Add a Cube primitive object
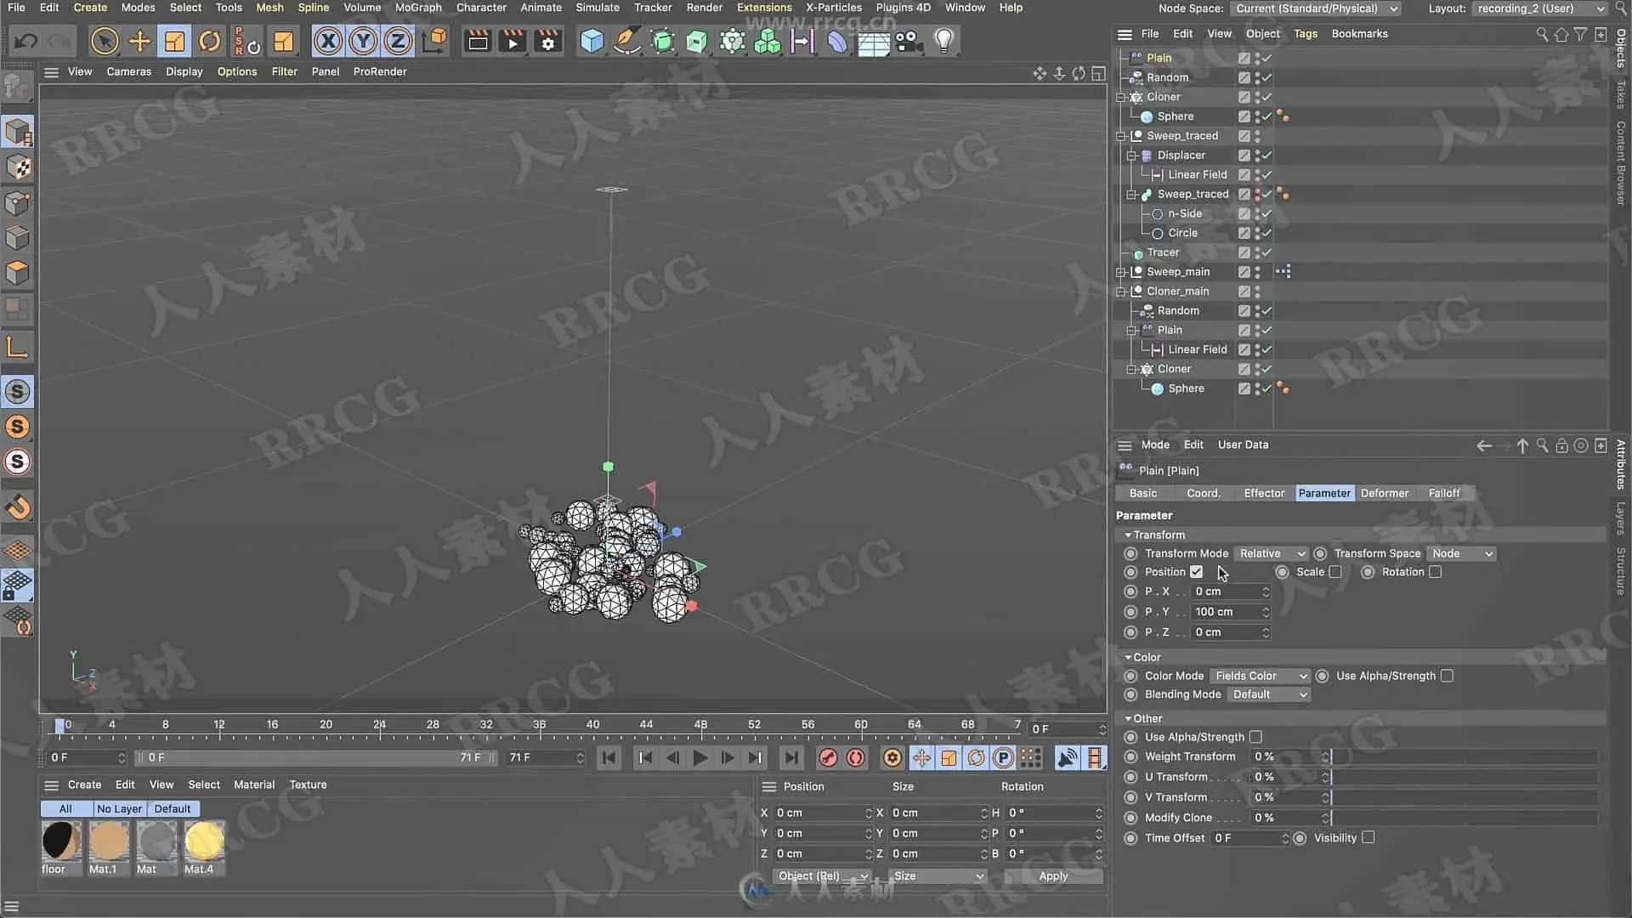Image resolution: width=1632 pixels, height=918 pixels. pyautogui.click(x=592, y=41)
